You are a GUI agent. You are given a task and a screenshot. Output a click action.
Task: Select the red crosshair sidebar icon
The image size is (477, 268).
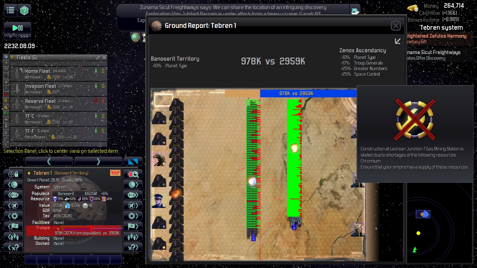[x=6, y=95]
